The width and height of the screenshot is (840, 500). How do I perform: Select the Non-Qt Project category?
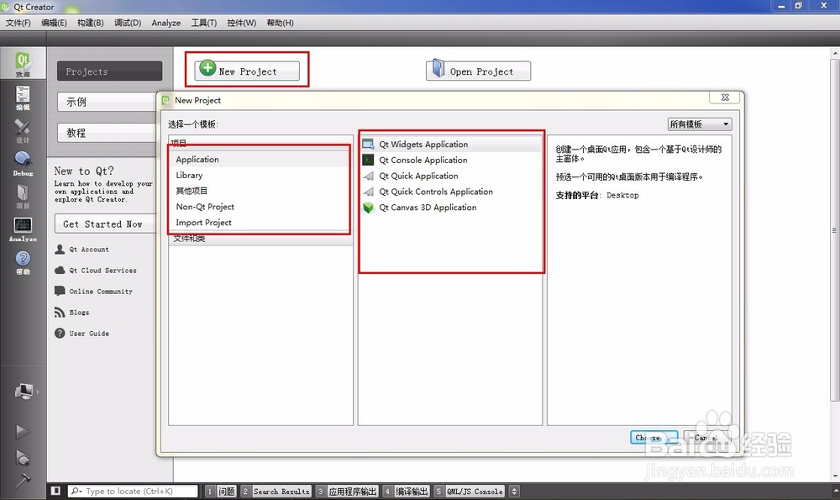[260, 207]
